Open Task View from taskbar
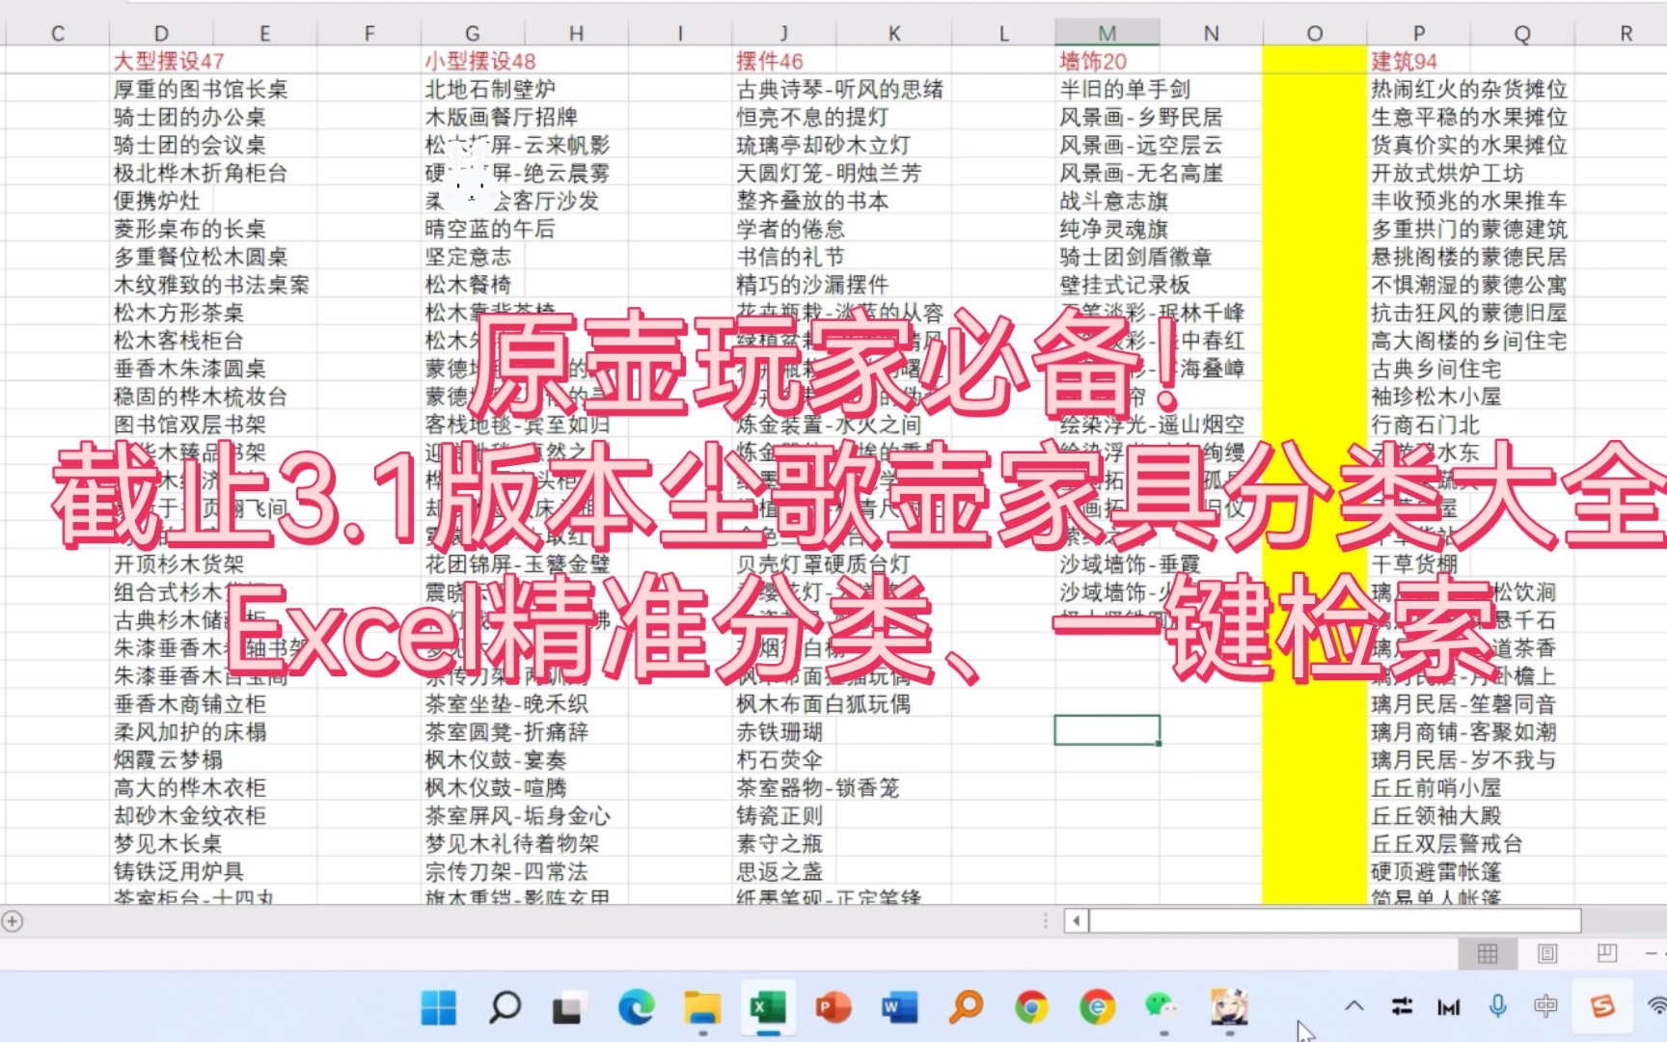 click(569, 1007)
